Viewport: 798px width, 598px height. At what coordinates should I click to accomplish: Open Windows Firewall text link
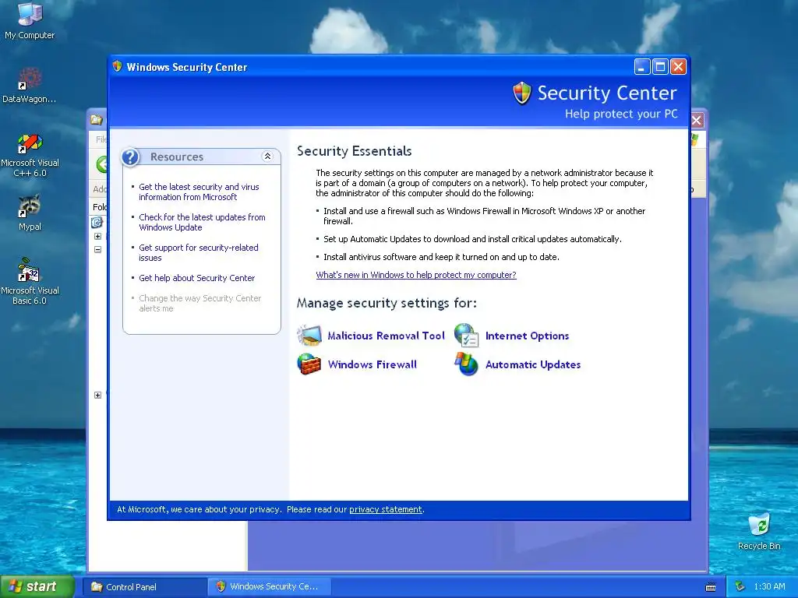[372, 364]
